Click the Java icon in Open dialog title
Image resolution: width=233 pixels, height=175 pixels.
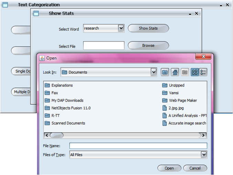coord(42,58)
